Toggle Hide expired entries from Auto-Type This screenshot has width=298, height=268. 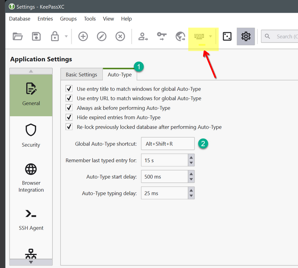[x=69, y=117]
